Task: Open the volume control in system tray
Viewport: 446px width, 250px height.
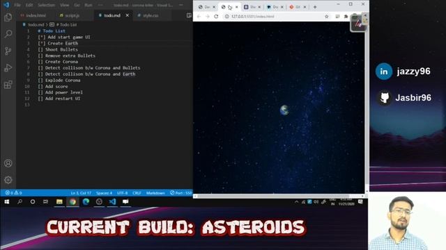Action: click(x=316, y=202)
